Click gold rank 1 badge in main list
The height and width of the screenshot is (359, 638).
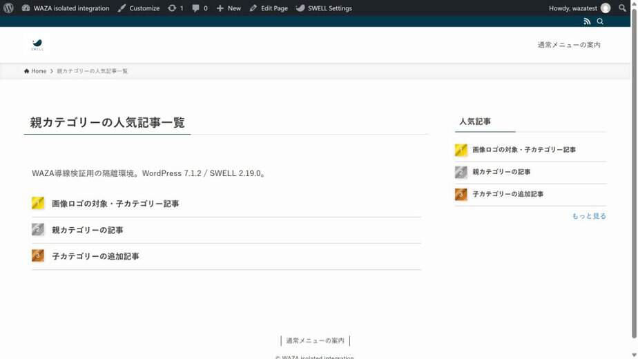38,203
